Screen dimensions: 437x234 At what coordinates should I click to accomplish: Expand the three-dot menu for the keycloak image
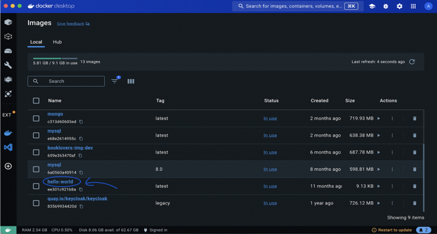tap(392, 203)
